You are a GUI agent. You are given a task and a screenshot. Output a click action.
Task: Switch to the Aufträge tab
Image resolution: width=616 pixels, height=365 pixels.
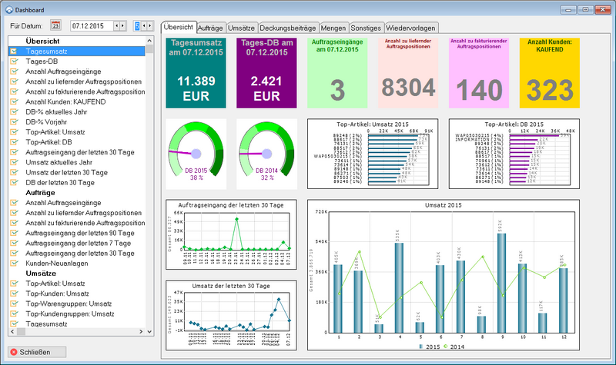pyautogui.click(x=210, y=27)
